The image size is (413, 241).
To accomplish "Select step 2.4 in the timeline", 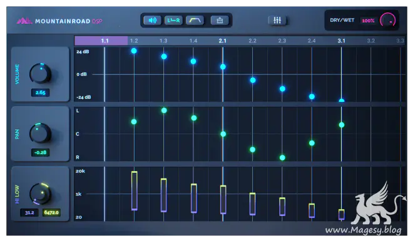I will (312, 41).
